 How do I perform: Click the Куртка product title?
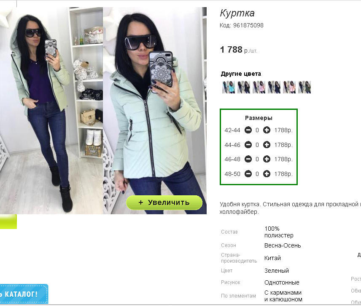[x=237, y=13]
